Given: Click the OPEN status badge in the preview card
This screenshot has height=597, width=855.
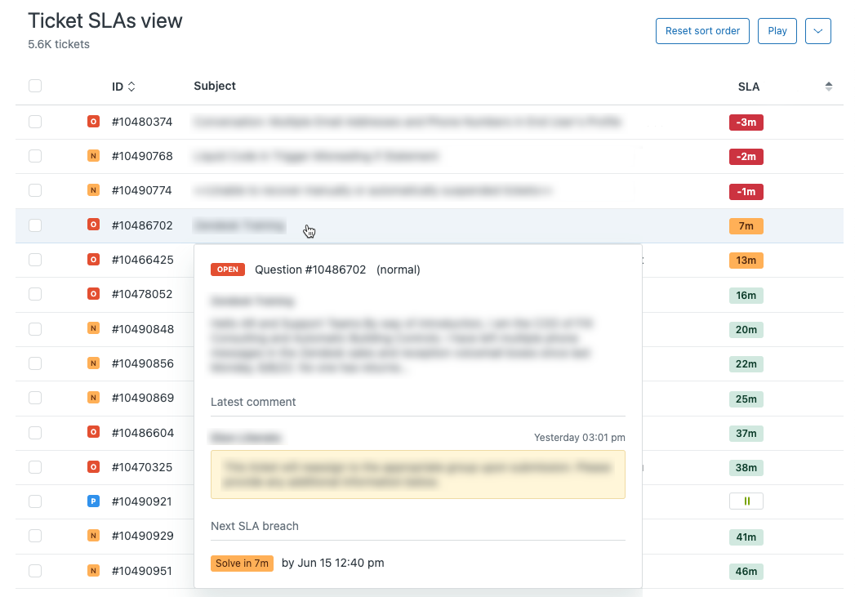Looking at the screenshot, I should pyautogui.click(x=227, y=269).
